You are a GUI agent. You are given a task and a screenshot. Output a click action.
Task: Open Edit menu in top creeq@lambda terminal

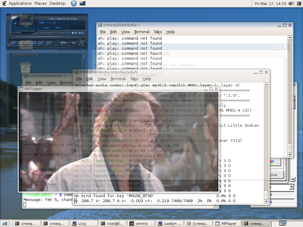pos(113,32)
